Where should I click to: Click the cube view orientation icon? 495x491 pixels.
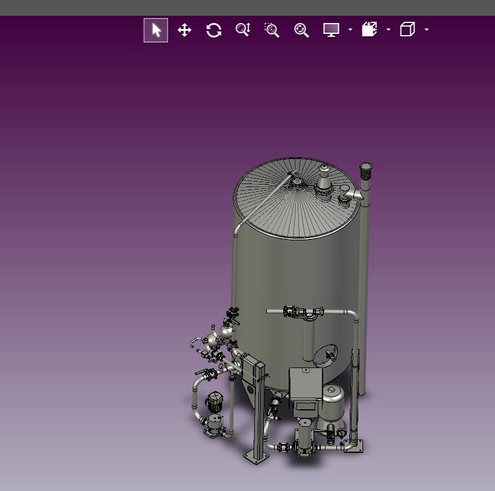tap(407, 30)
